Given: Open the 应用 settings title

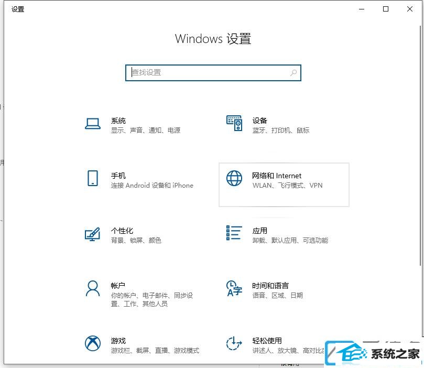Looking at the screenshot, I should 260,231.
